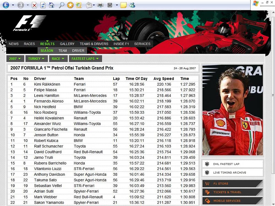Click the driver photo in the sidebar

(232, 110)
